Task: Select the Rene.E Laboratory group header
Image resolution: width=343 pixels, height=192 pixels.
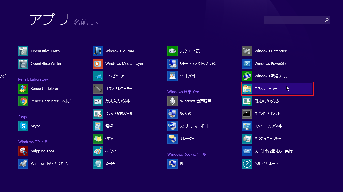Action: (x=33, y=79)
